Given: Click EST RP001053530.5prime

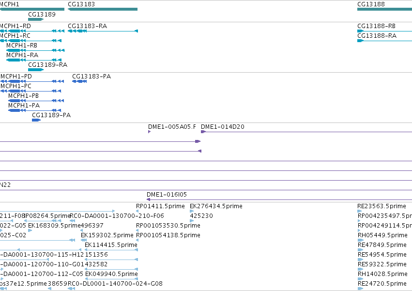Looking at the screenshot, I should click(x=168, y=226).
